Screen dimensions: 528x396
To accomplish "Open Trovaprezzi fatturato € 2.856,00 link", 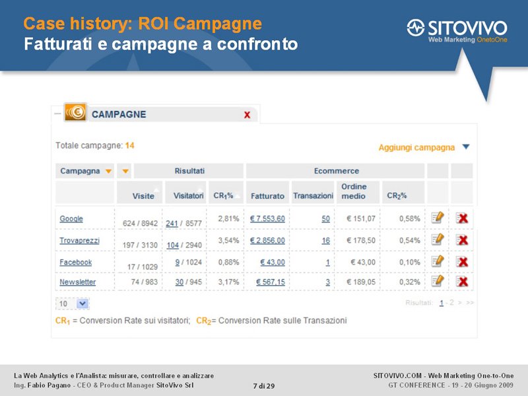I will coord(267,240).
